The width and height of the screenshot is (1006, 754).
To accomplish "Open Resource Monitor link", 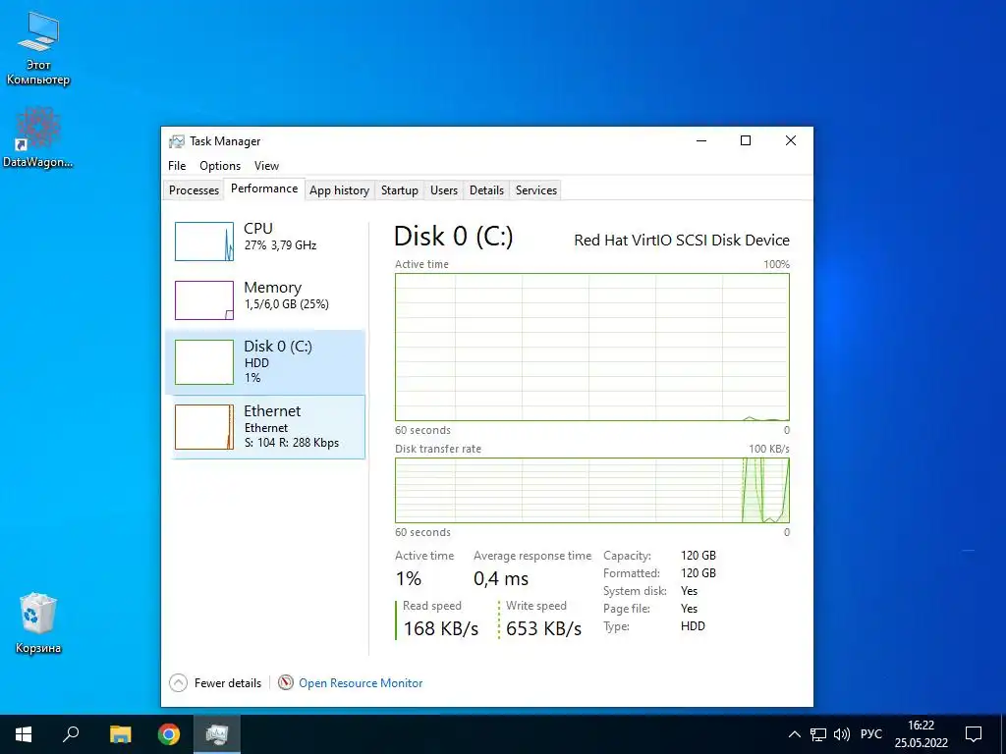I will [x=361, y=683].
